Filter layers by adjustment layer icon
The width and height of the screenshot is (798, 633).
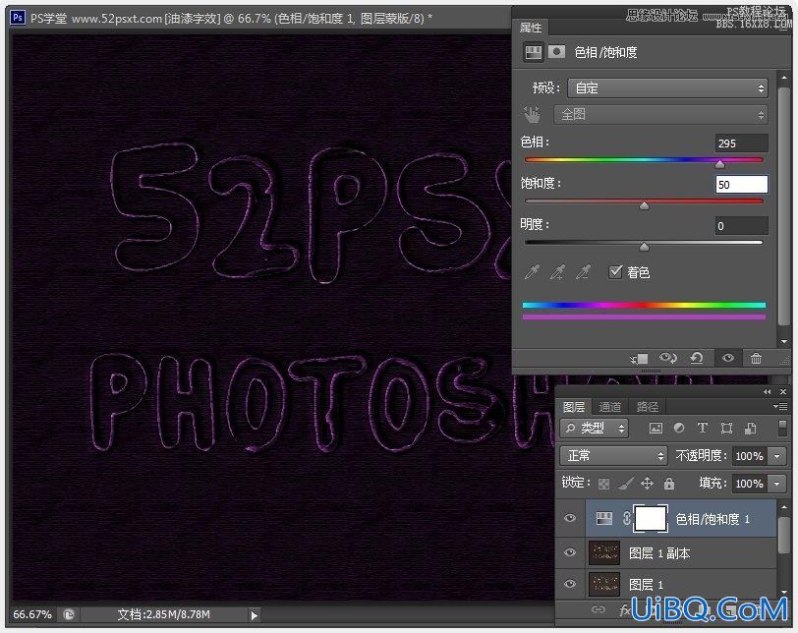(679, 428)
